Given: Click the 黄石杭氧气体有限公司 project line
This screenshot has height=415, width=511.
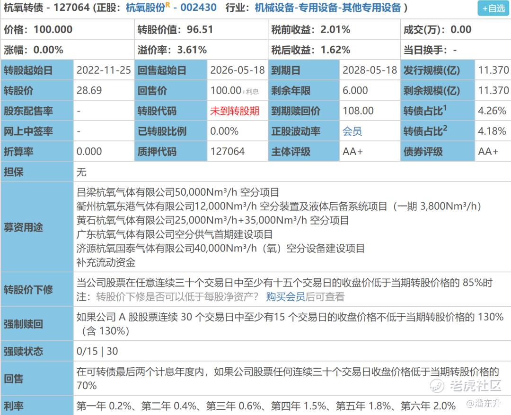Looking at the screenshot, I should [212, 220].
